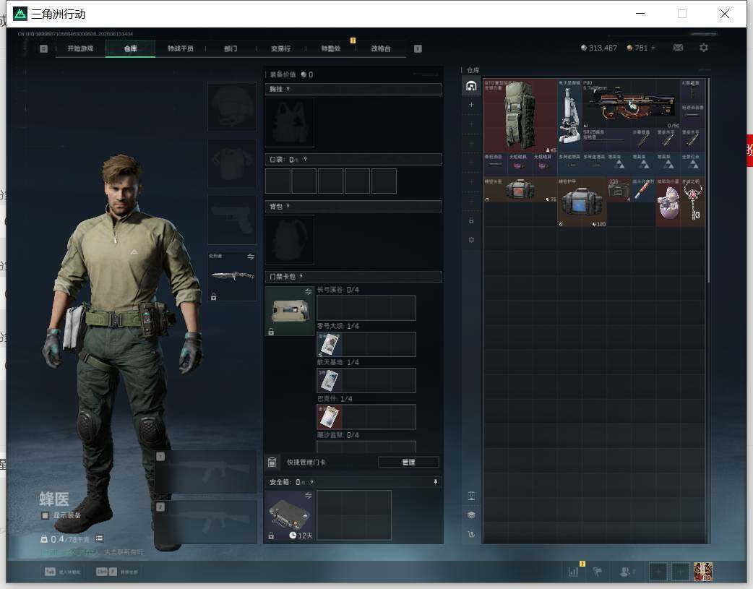Click the warehouse vertical scrollbar

point(708,180)
